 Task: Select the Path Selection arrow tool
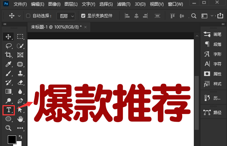[x=20, y=110]
